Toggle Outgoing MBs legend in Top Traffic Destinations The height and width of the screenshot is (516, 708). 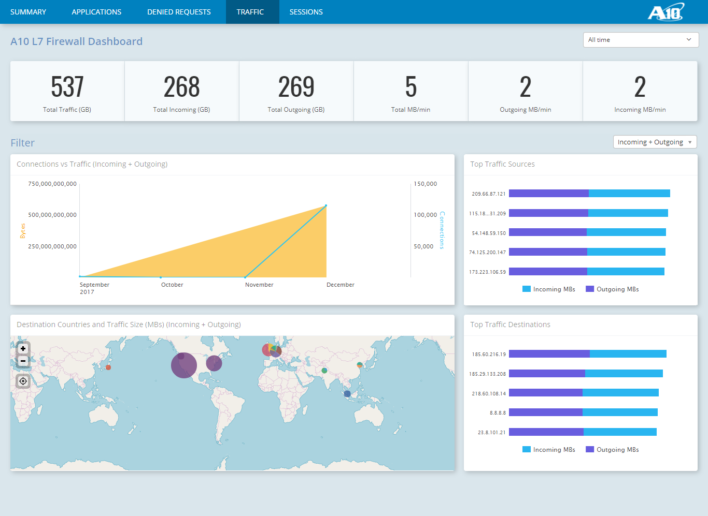tap(612, 450)
